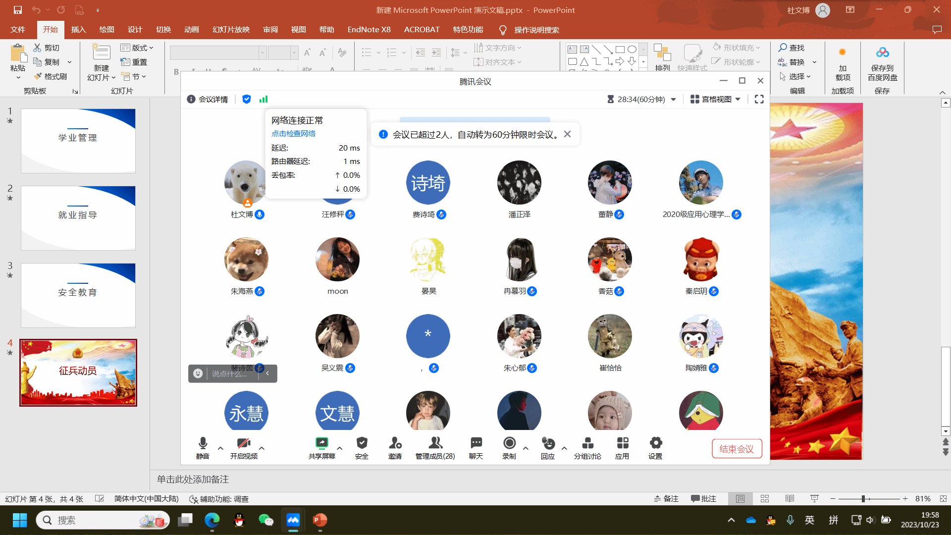Click the Invite participants icon

(395, 443)
